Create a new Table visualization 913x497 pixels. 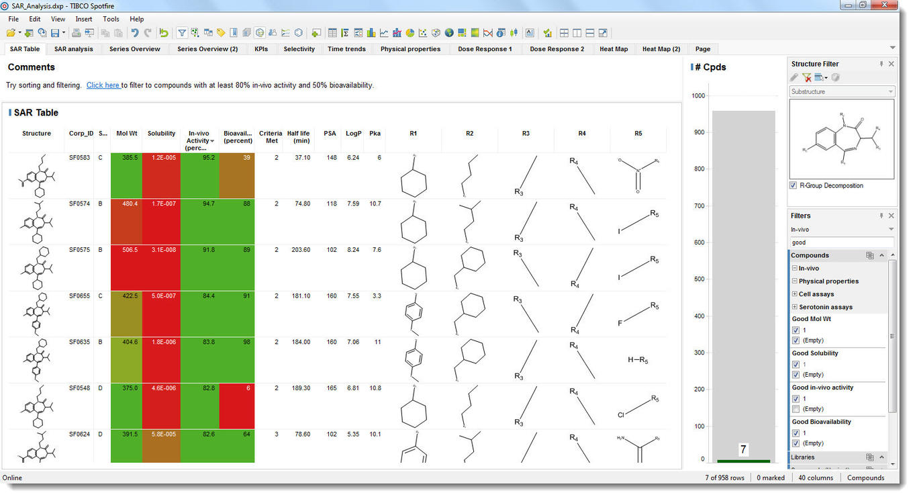coord(332,32)
